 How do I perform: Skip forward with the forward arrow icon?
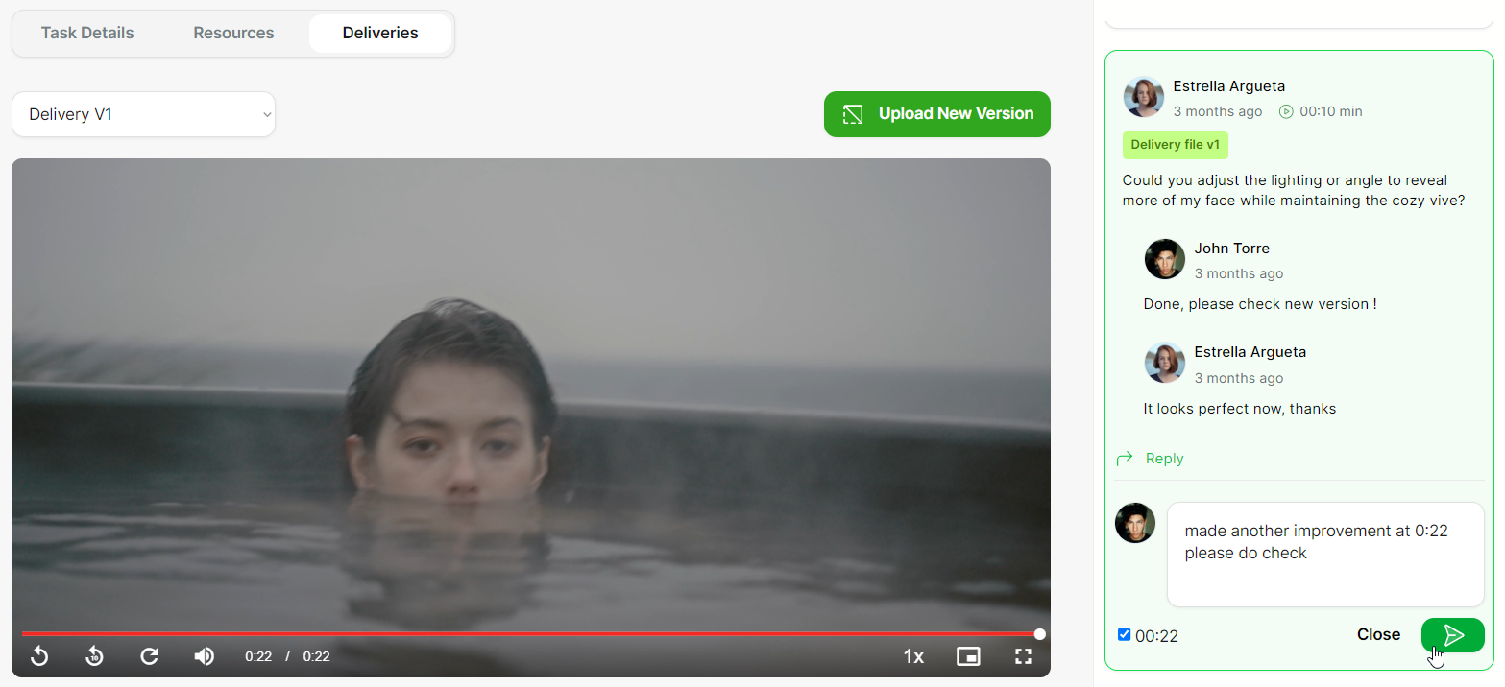[x=149, y=656]
